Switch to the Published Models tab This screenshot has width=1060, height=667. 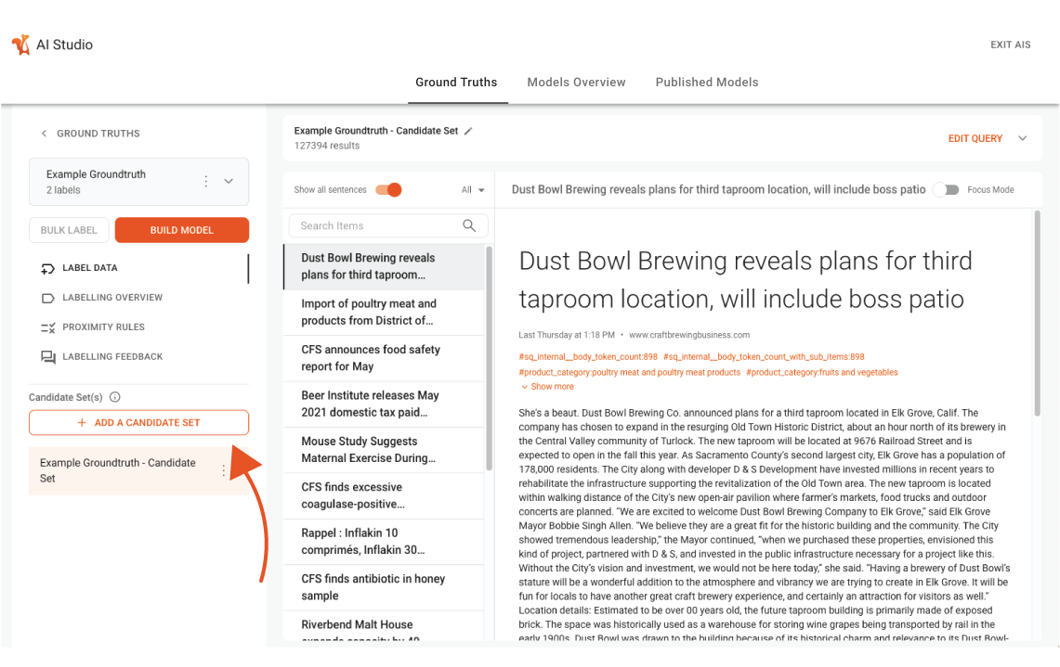[x=707, y=83]
